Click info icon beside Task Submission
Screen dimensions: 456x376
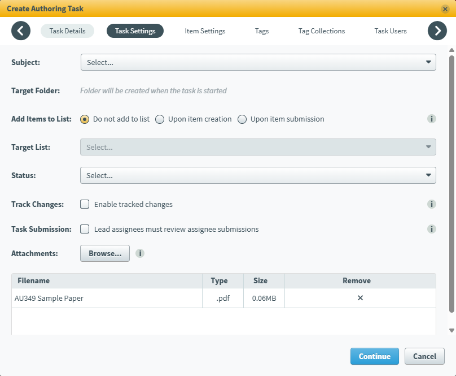(432, 229)
